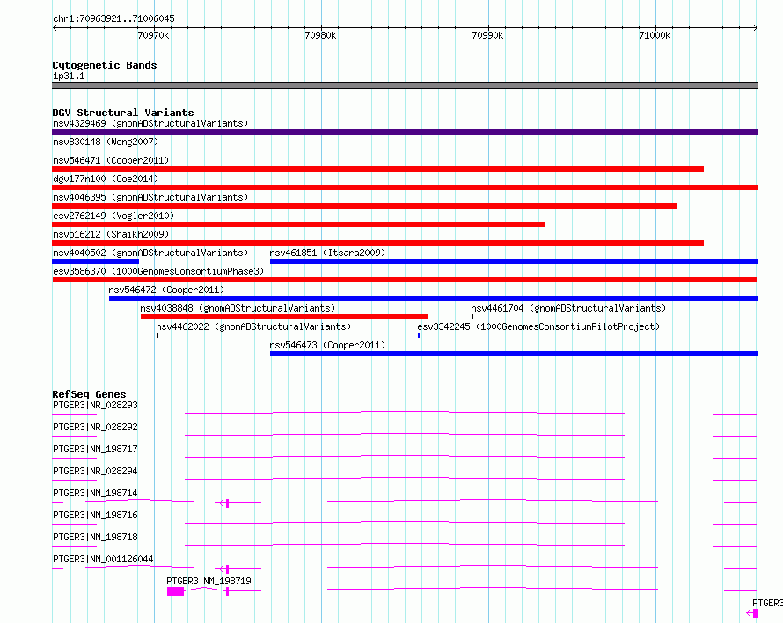Click the nsv546471 (Cooper2011) label
The height and width of the screenshot is (623, 783).
111,160
